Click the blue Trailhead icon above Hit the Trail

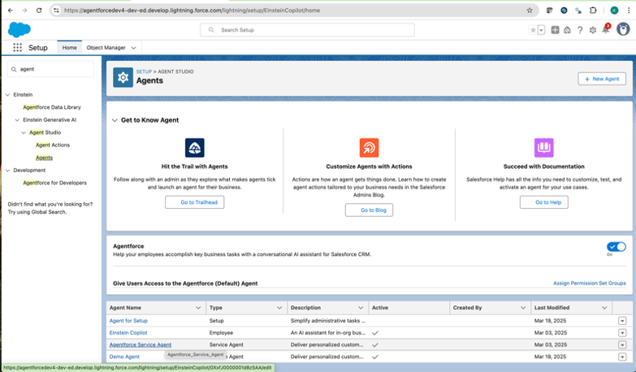195,148
